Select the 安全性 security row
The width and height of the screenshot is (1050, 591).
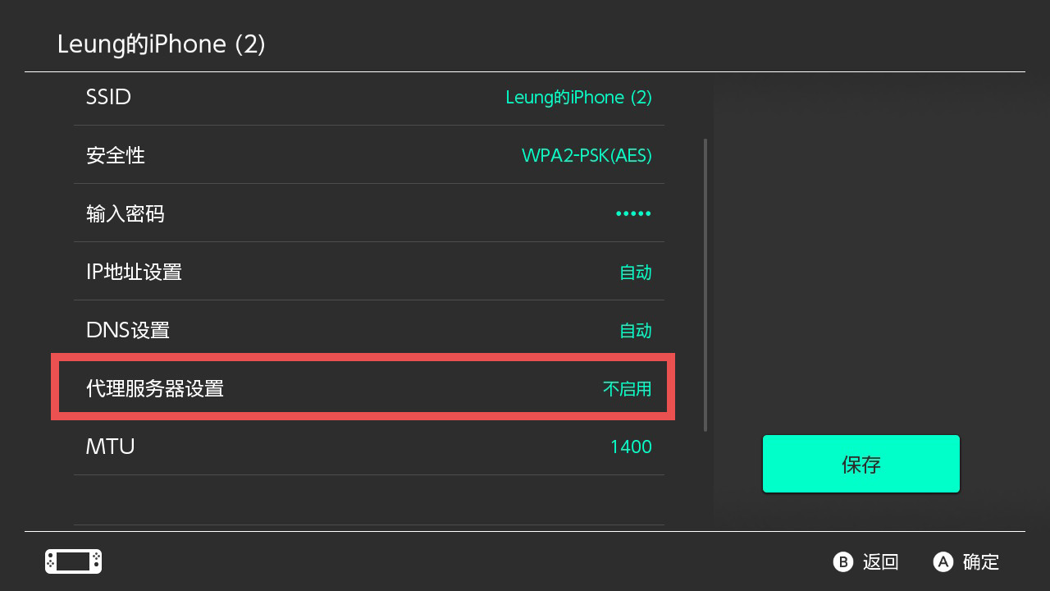[x=369, y=155]
